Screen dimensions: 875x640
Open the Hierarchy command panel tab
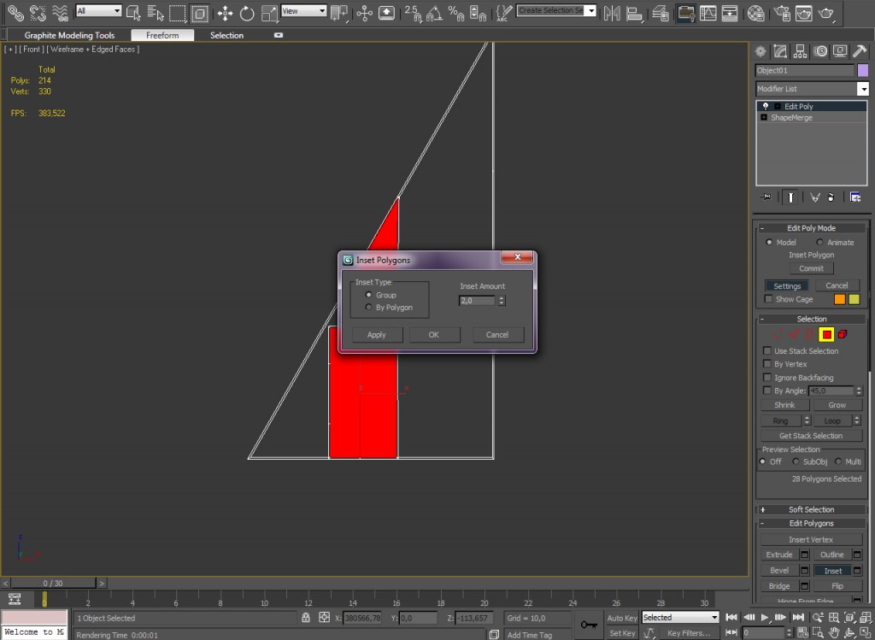coord(800,51)
